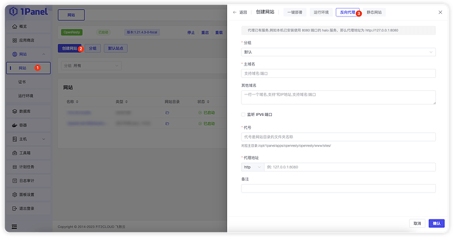Toggle the sidebar collapse hamburger icon

pyautogui.click(x=14, y=227)
